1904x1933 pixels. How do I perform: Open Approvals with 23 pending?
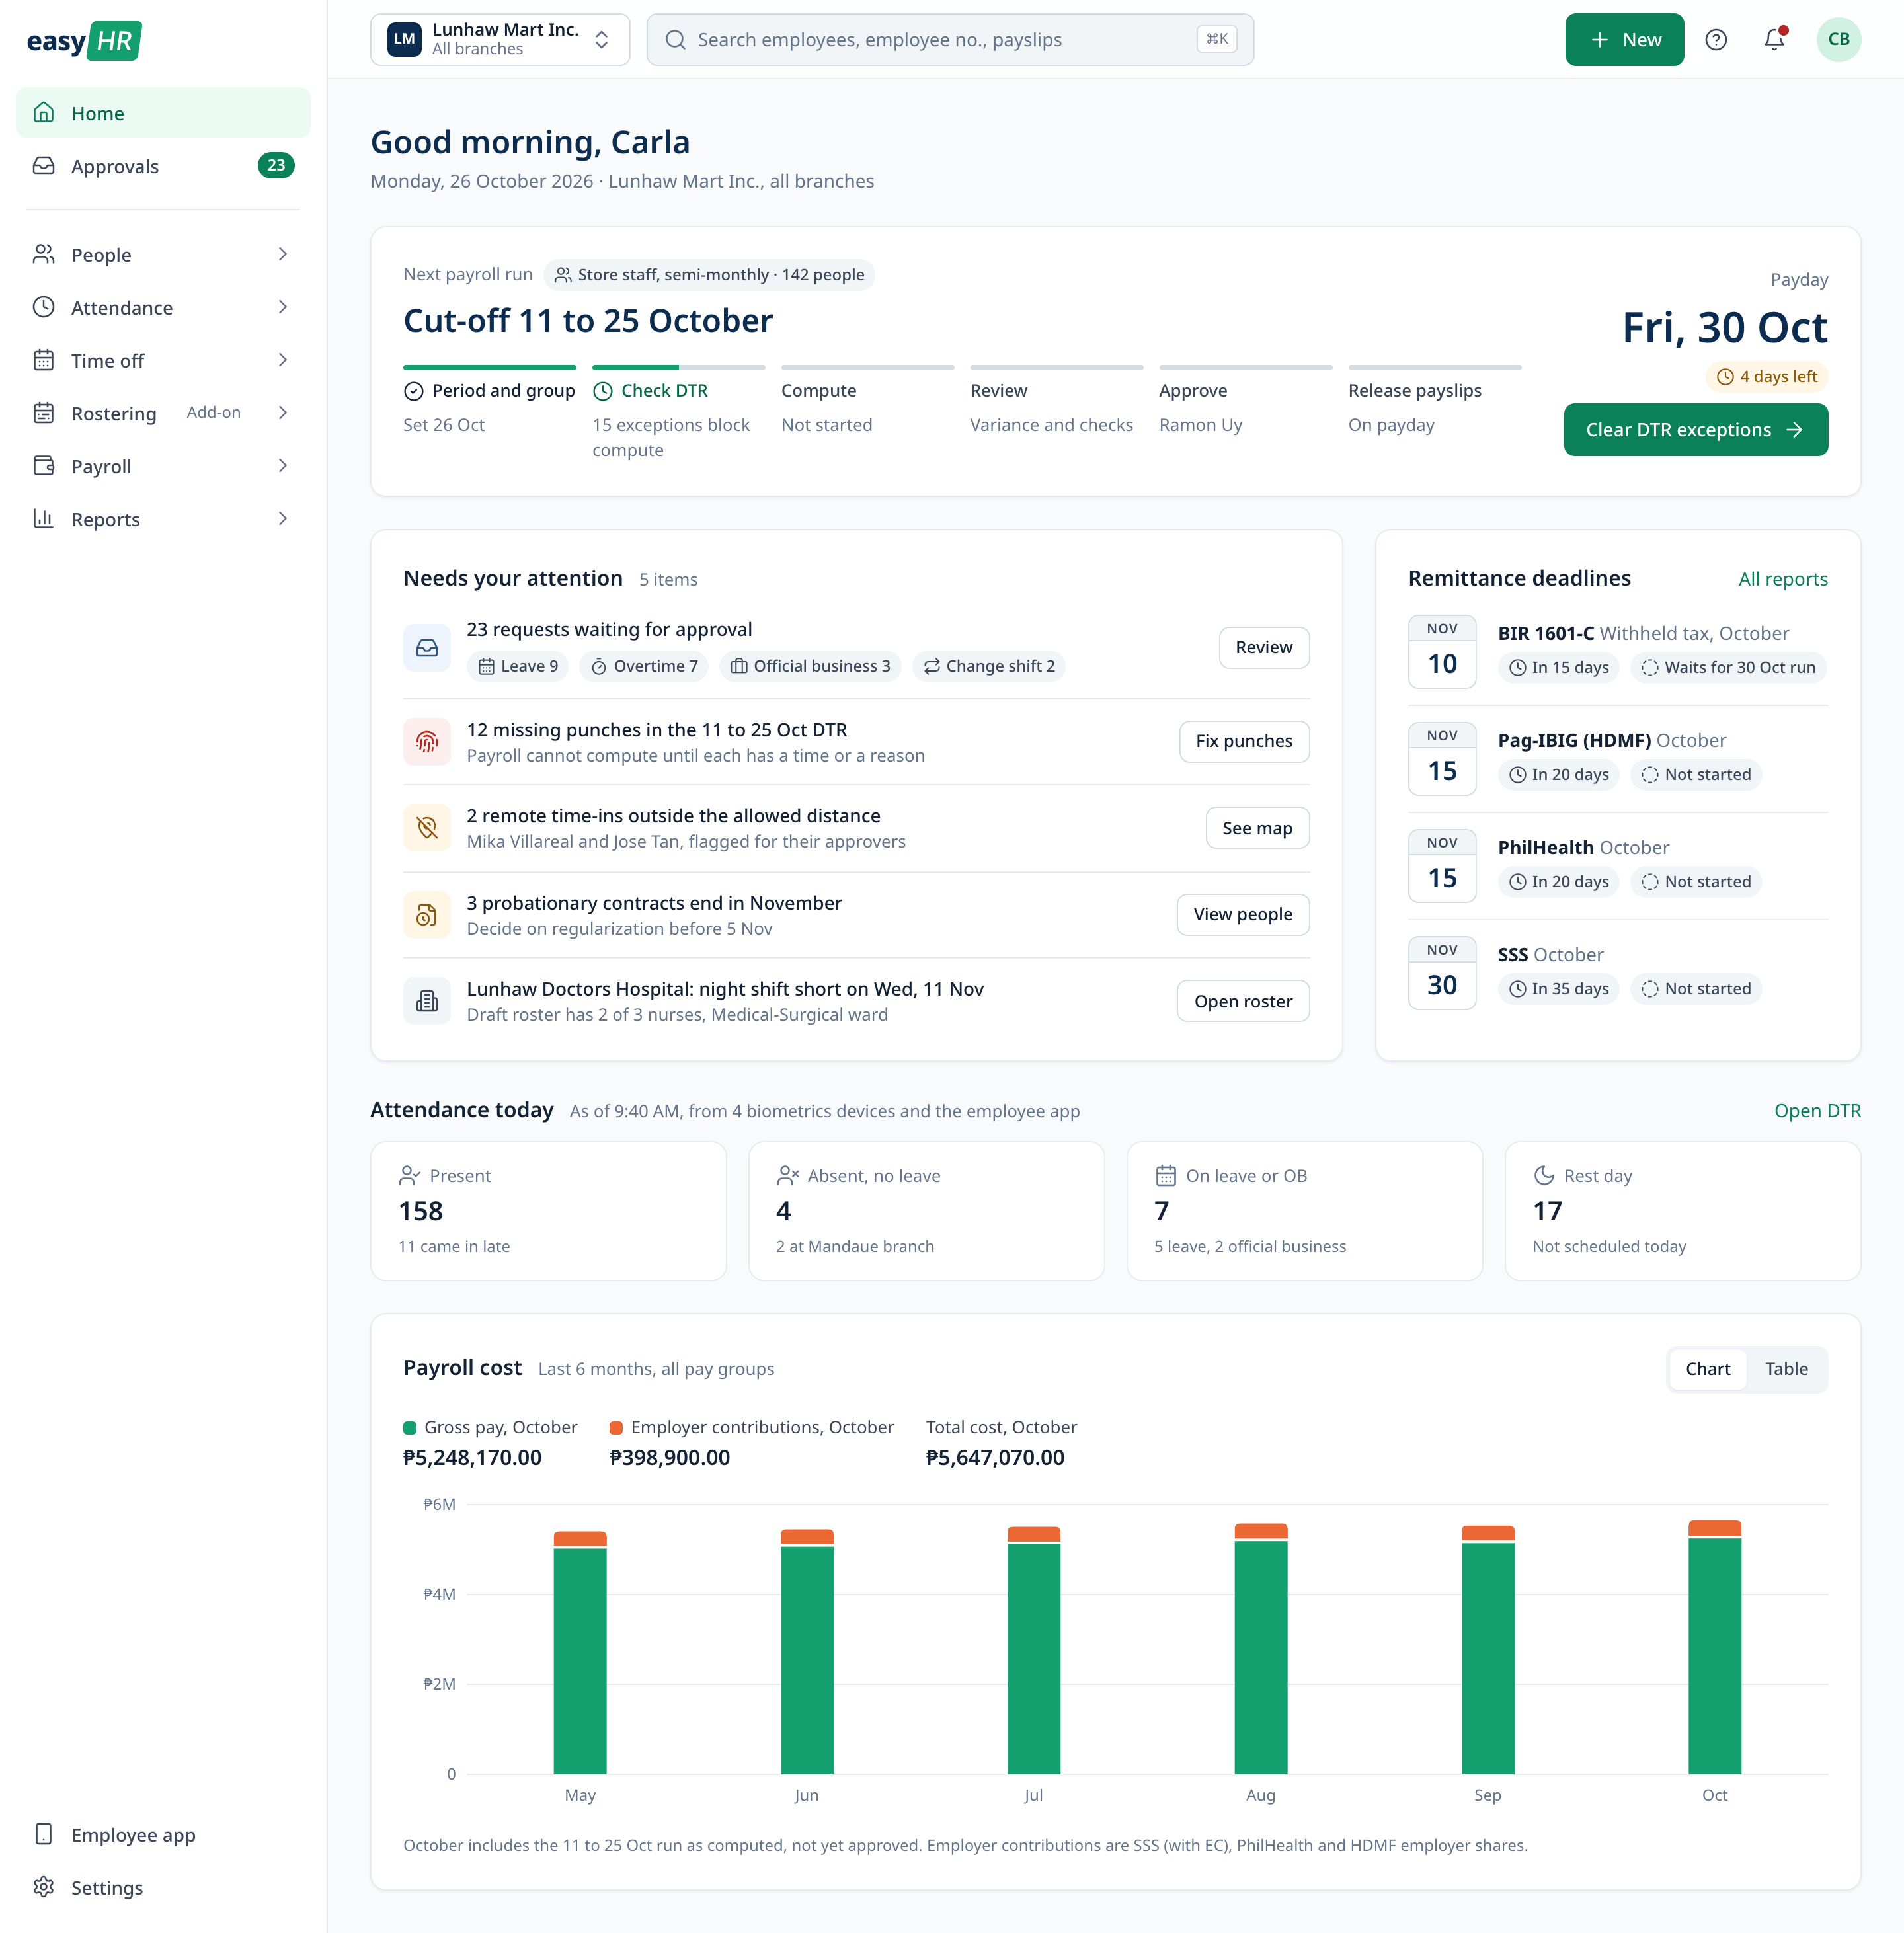tap(163, 166)
